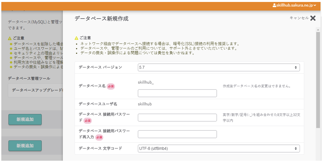Open the データベース バージョン 5.7 dropdown
The height and width of the screenshot is (162, 323).
(x=219, y=67)
